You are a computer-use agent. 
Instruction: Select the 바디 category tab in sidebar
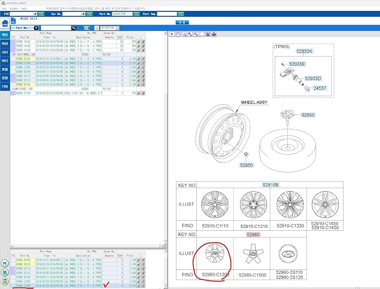tap(5, 61)
